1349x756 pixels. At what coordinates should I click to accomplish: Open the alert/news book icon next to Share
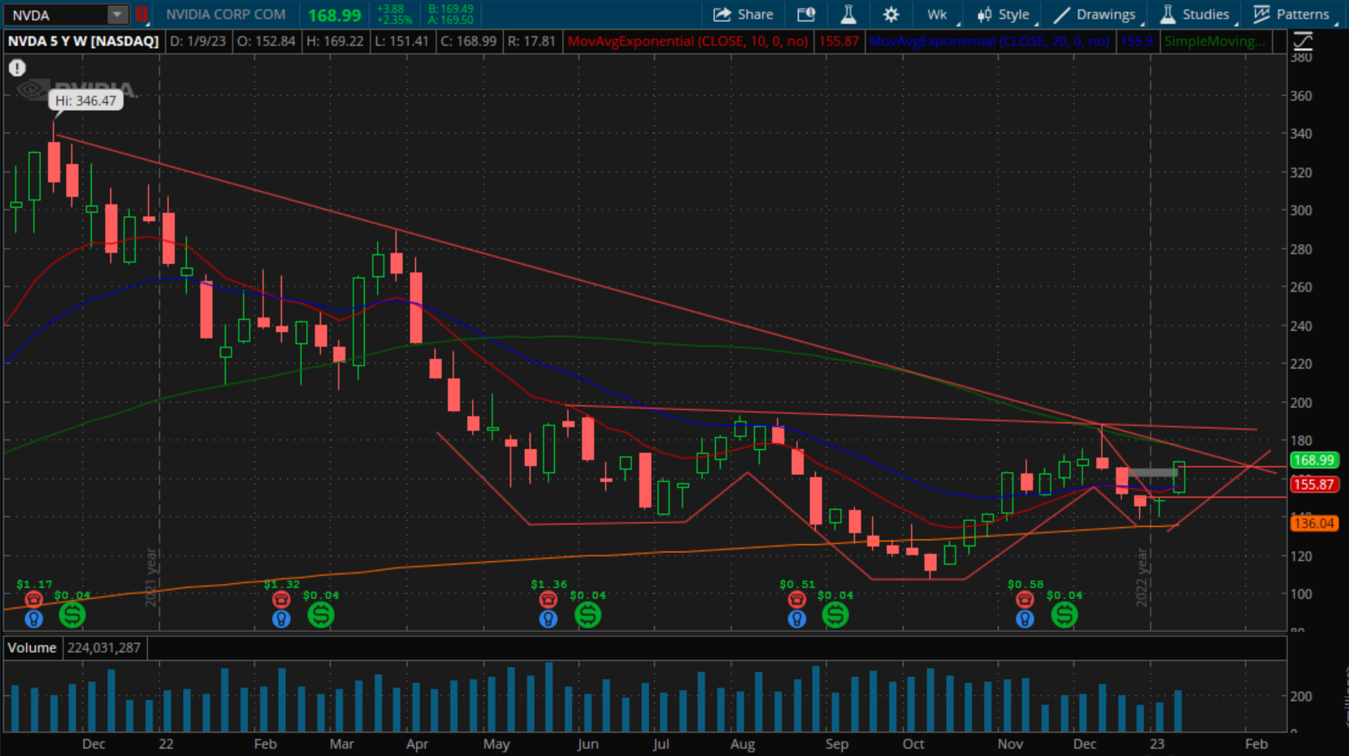click(806, 15)
